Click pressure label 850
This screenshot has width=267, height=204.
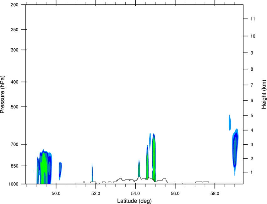(x=14, y=166)
